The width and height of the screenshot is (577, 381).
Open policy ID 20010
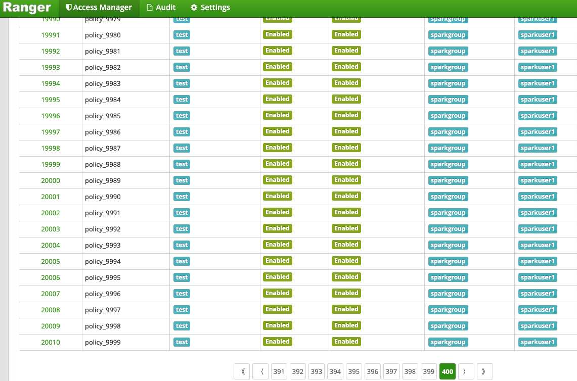coord(51,343)
